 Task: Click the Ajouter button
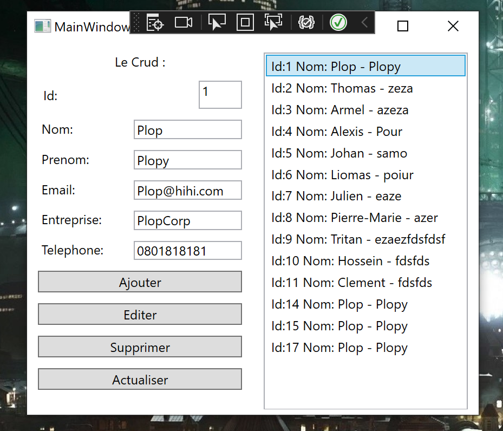(140, 282)
